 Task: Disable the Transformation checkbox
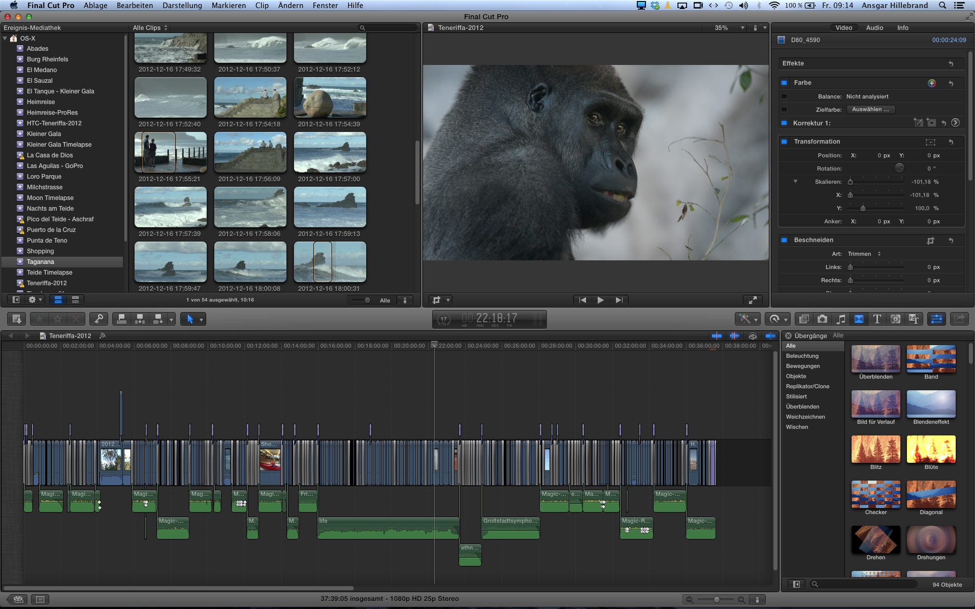click(784, 142)
